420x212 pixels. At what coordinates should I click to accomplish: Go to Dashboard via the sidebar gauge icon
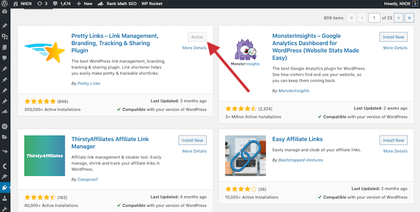[x=5, y=12]
